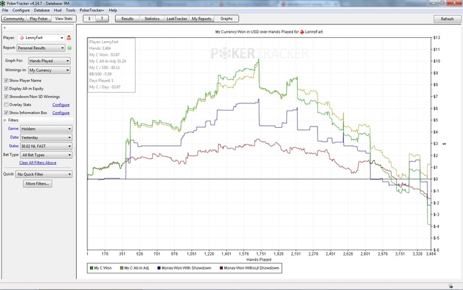Open the Bet Type dropdown

[46, 155]
